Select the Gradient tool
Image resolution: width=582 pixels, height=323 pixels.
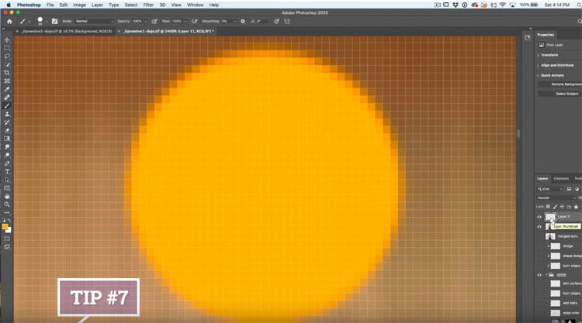coord(7,139)
